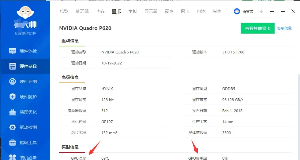This screenshot has width=300, height=160.
Task: Switch to the 电池 tab
Action: [201, 12]
